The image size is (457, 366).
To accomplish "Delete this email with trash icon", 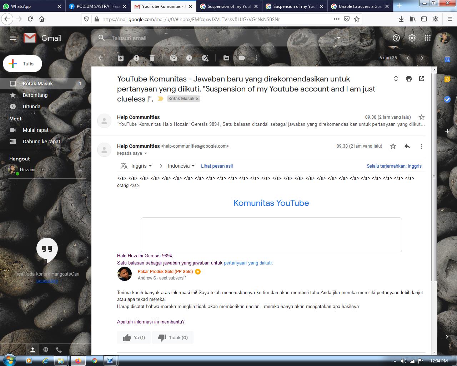I will pyautogui.click(x=152, y=58).
